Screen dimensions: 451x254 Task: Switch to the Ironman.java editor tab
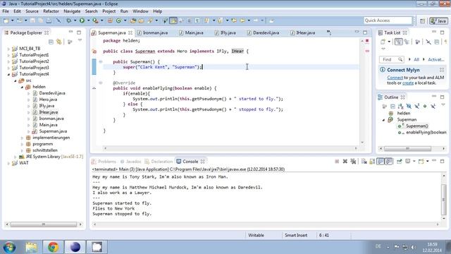coord(153,33)
